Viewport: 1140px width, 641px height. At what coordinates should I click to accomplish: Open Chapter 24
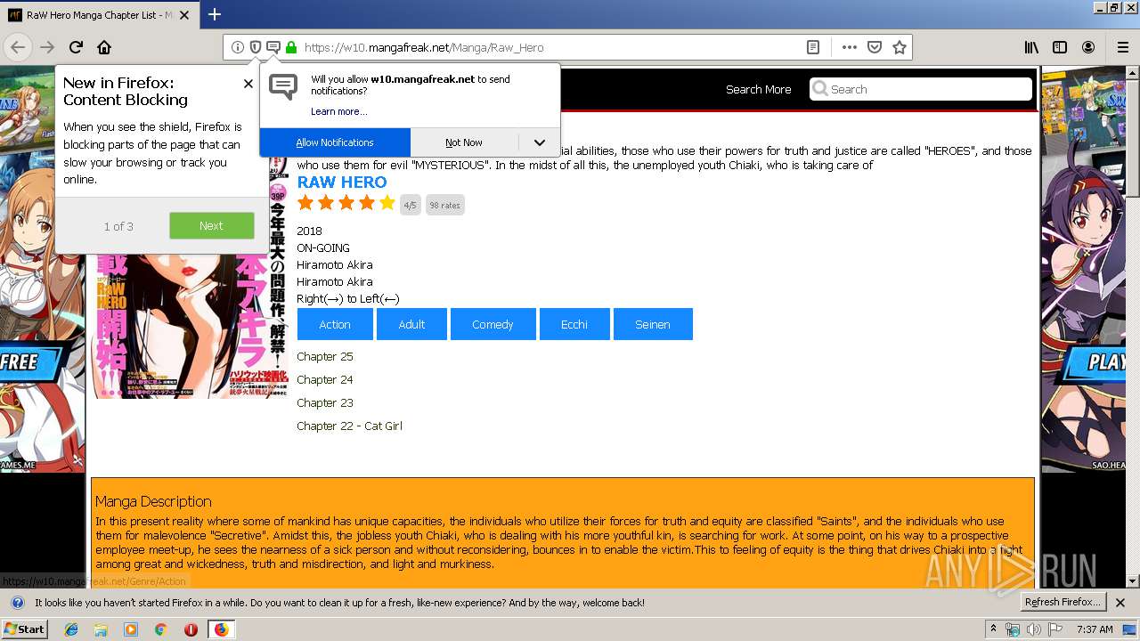(325, 379)
